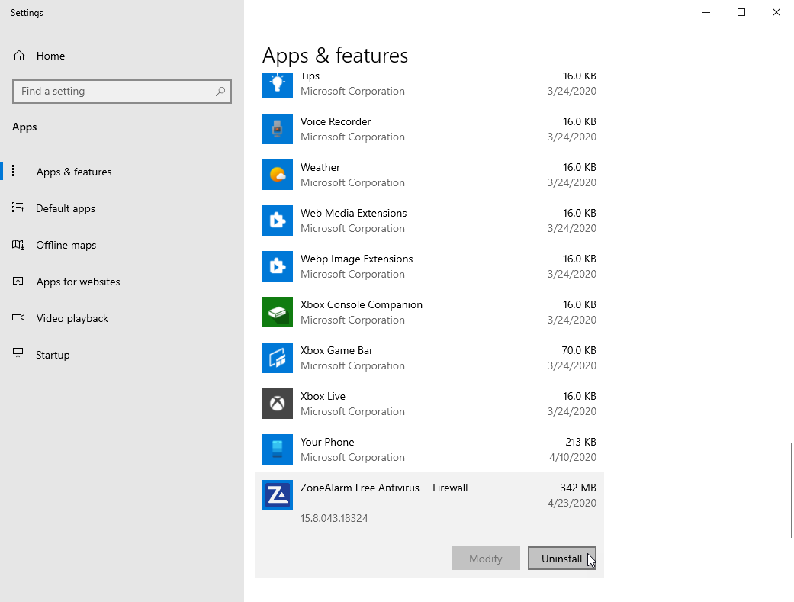Click the Offline maps sidebar icon
The height and width of the screenshot is (602, 794).
(18, 245)
